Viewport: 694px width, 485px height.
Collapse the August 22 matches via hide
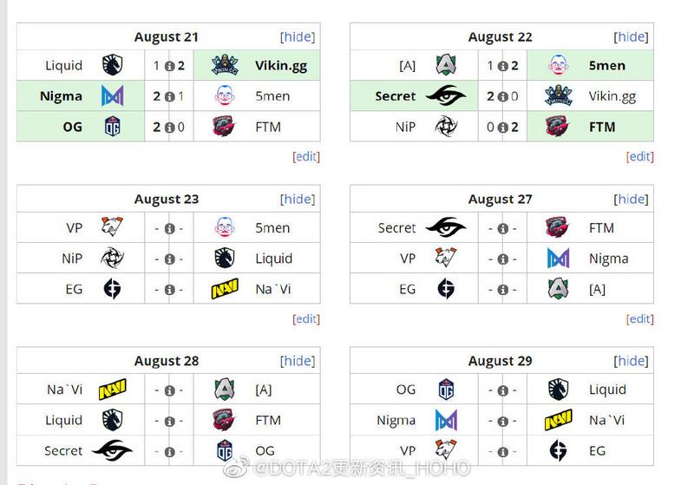click(x=632, y=36)
